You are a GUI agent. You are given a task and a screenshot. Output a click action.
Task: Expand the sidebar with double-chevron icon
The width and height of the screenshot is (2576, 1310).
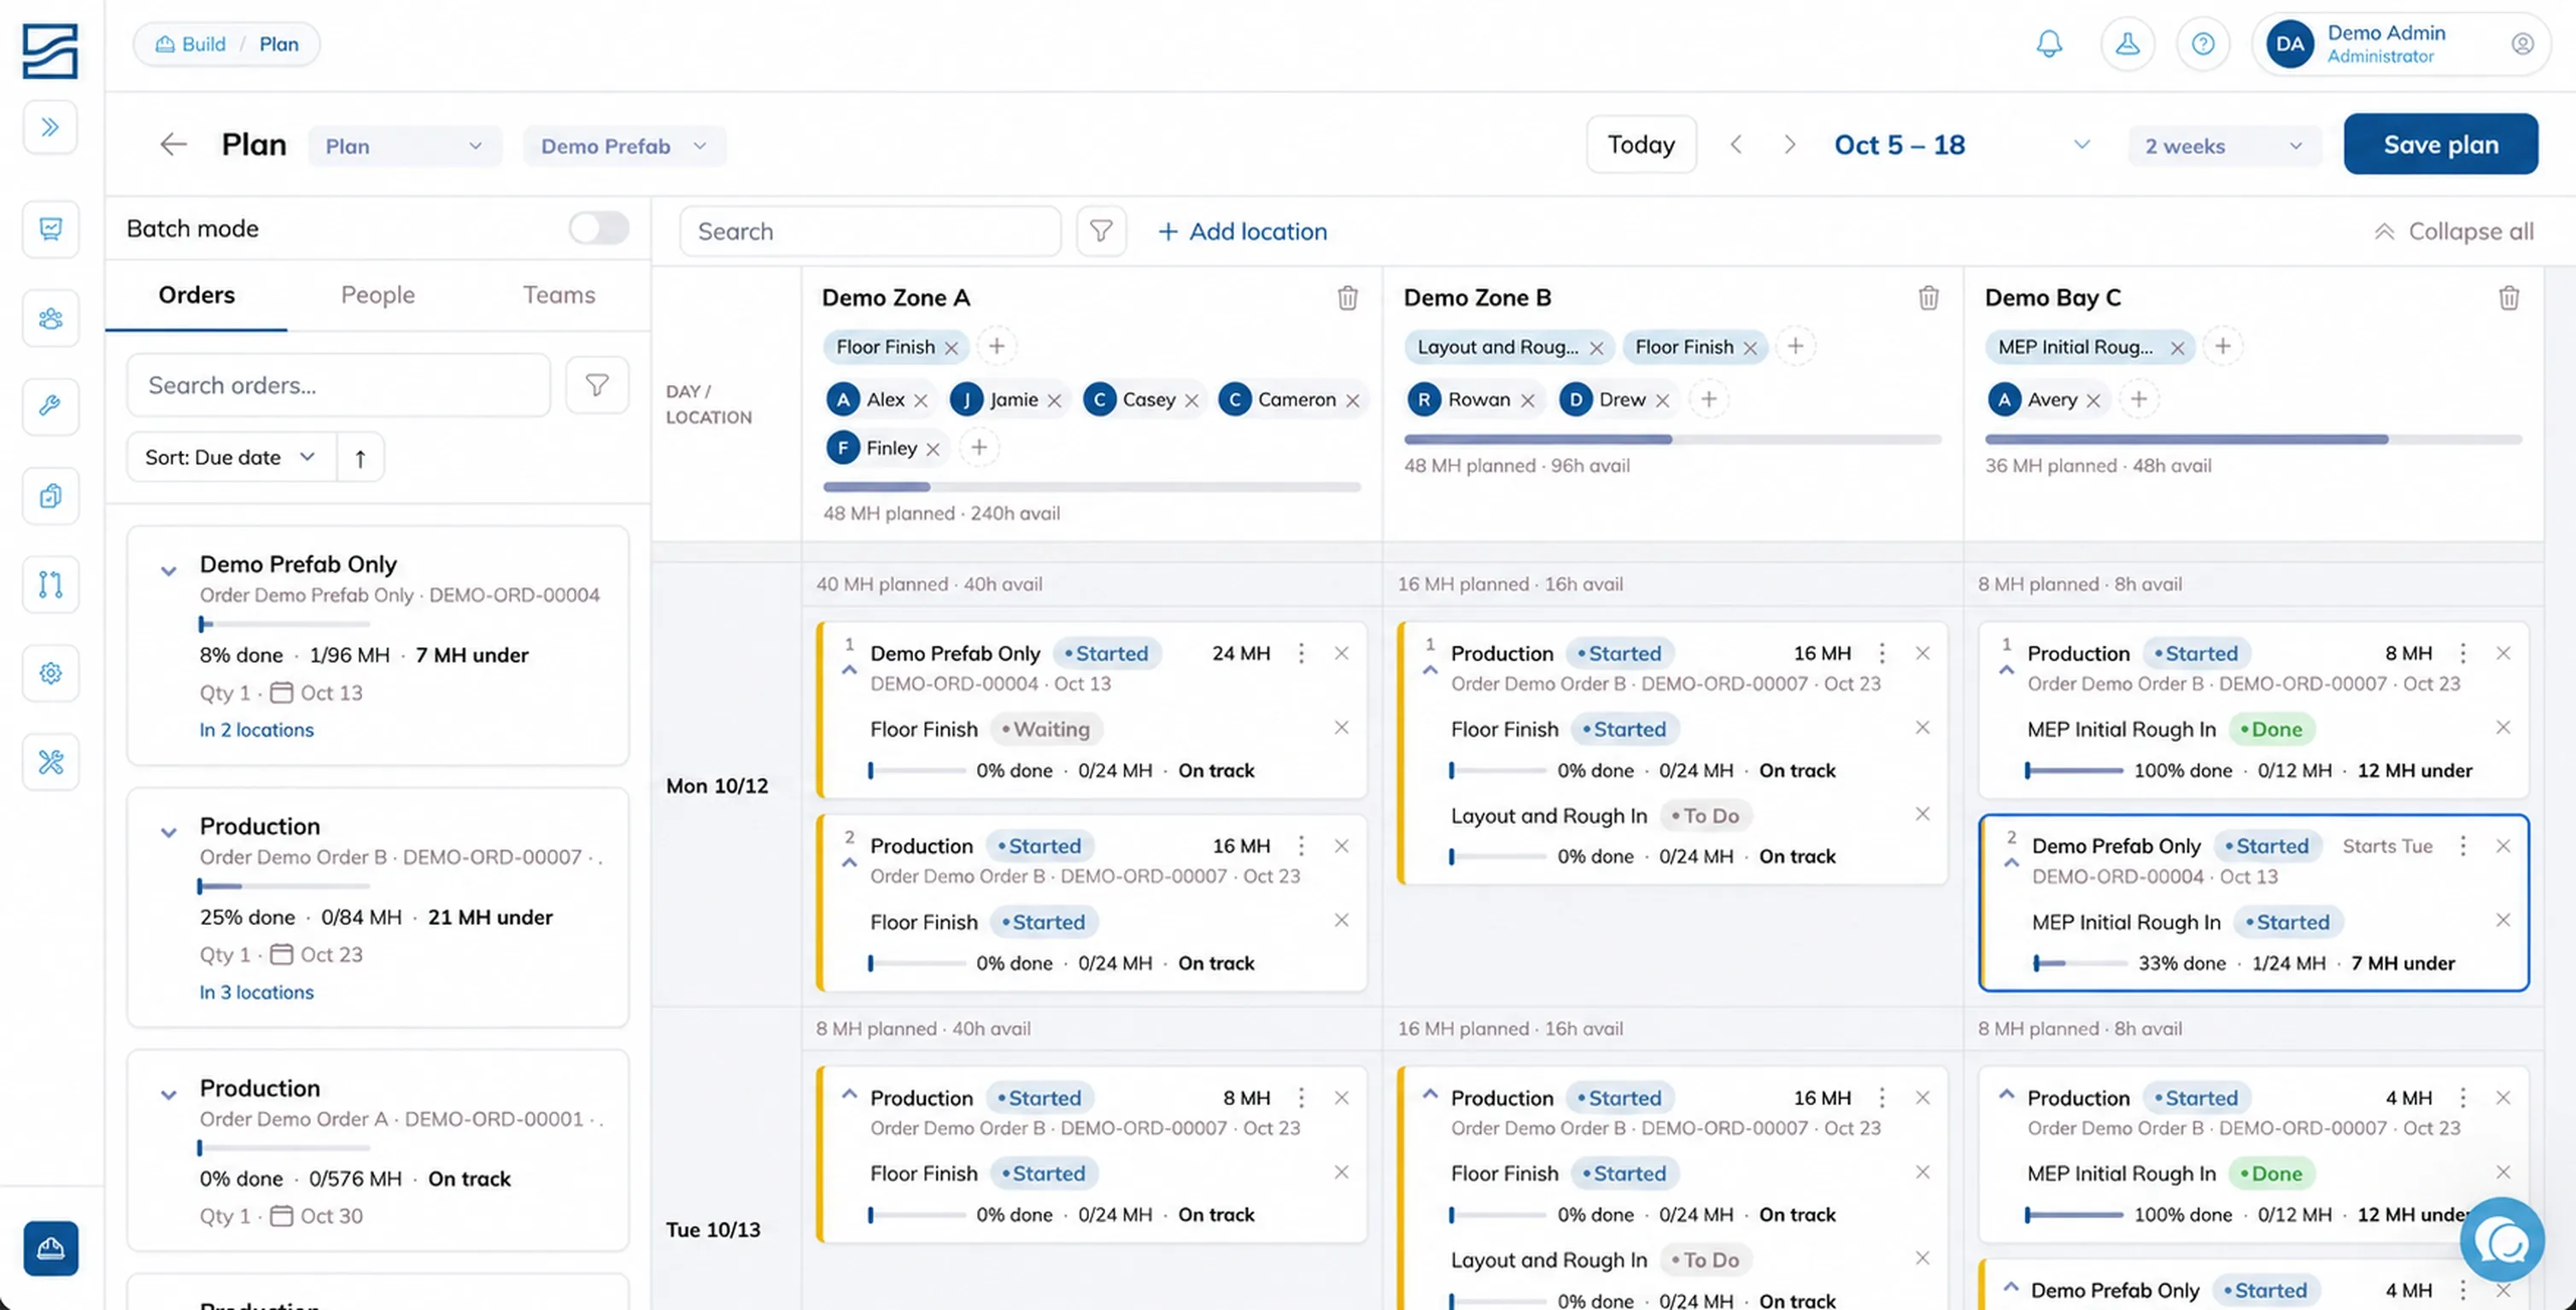[50, 127]
